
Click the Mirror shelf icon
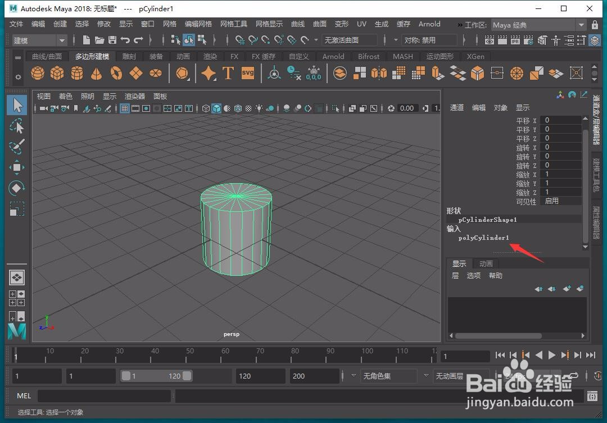[379, 73]
